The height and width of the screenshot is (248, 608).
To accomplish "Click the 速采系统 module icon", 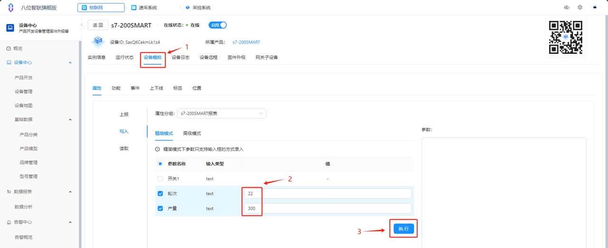I will [134, 8].
